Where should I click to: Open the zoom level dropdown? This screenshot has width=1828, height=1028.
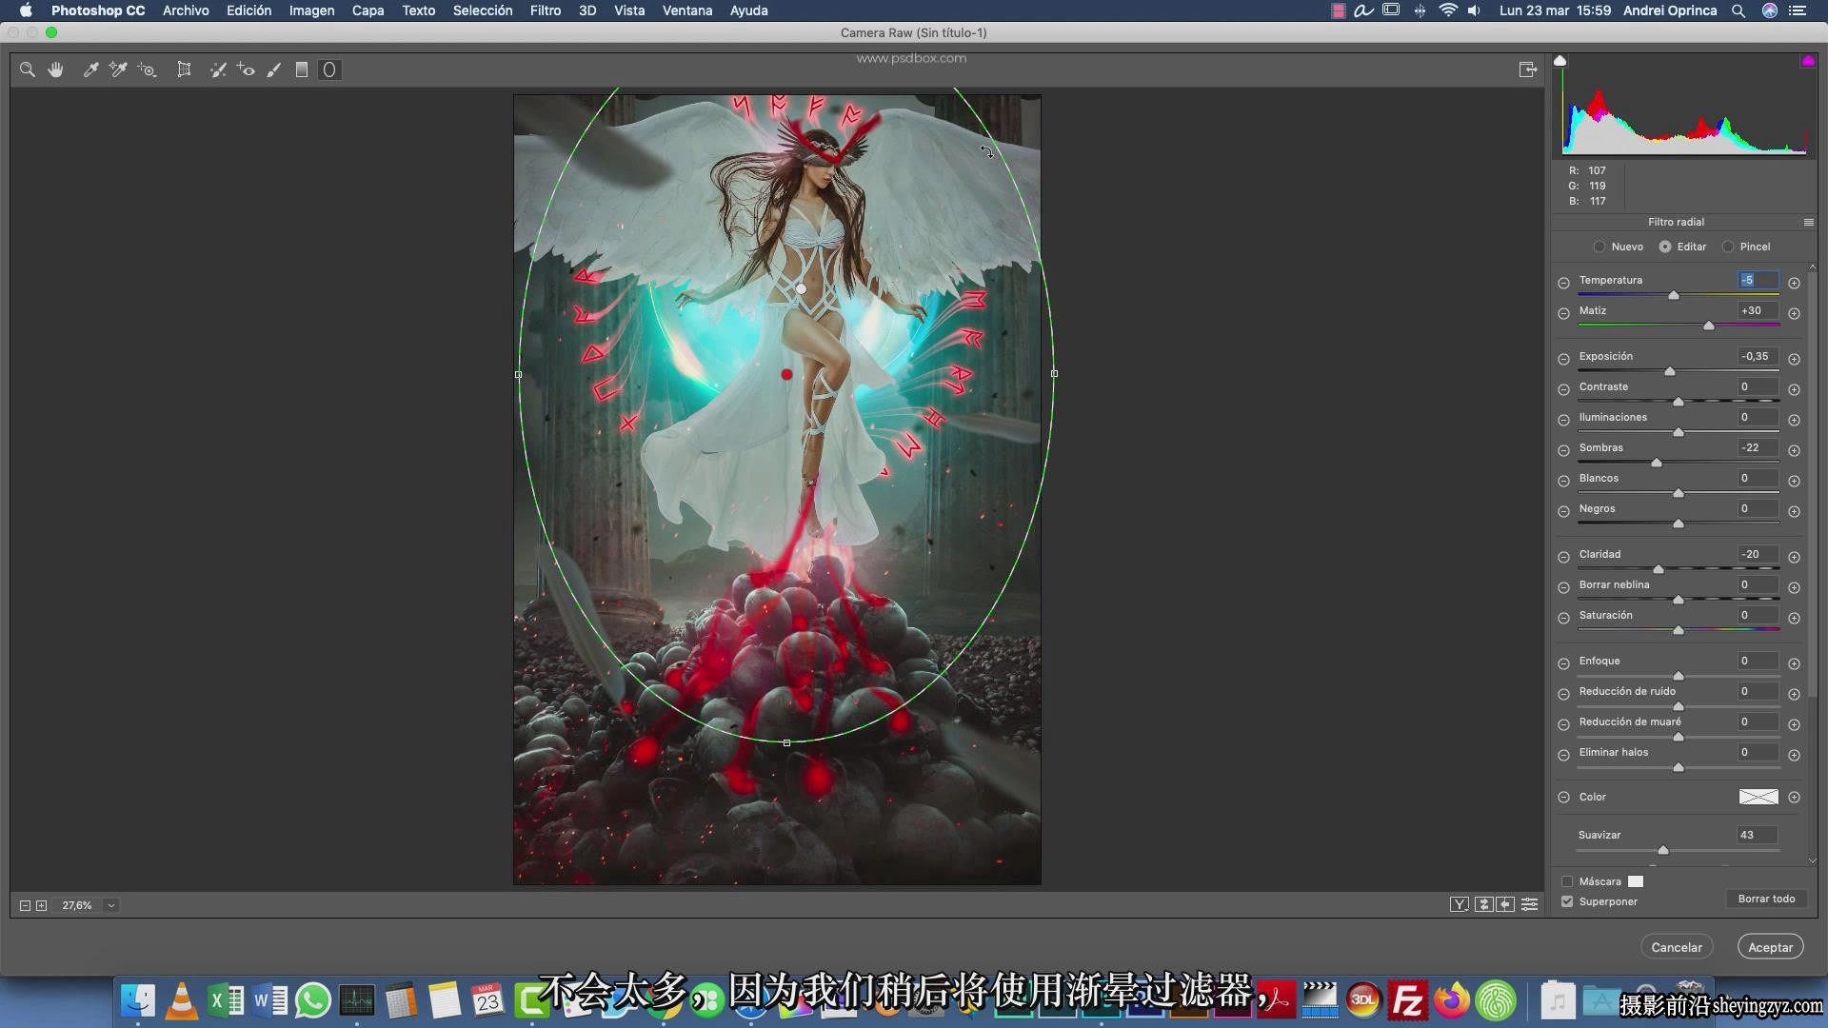click(x=111, y=905)
